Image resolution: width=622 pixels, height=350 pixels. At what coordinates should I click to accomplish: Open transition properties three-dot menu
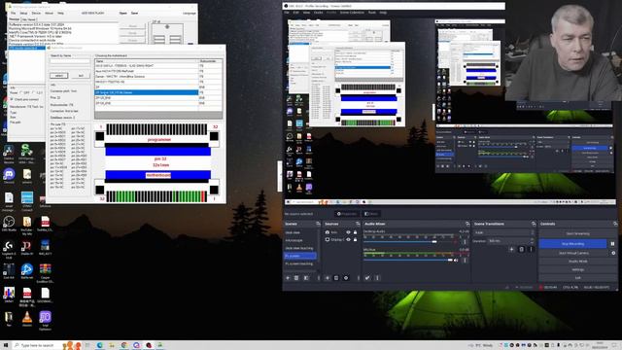click(x=532, y=249)
